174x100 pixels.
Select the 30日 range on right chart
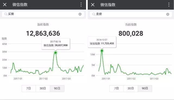pos(130,89)
